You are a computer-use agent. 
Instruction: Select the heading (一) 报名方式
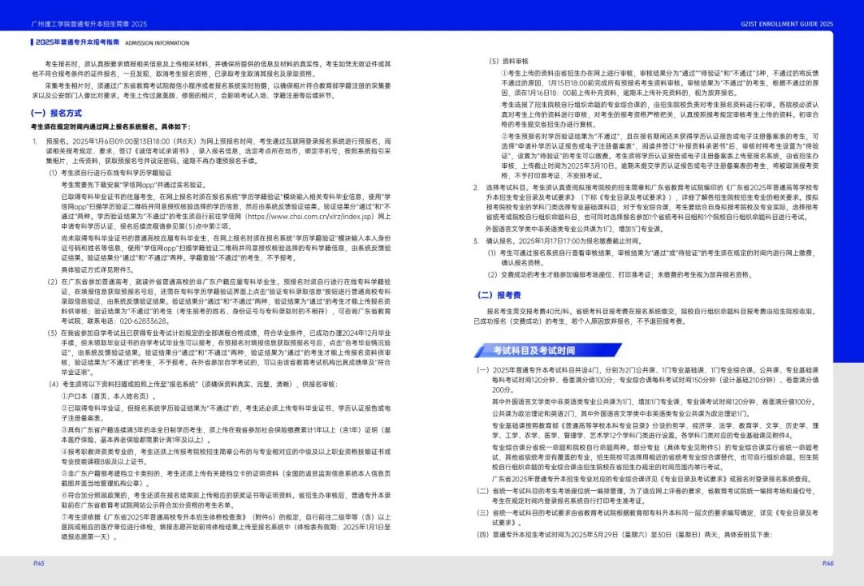[56, 113]
